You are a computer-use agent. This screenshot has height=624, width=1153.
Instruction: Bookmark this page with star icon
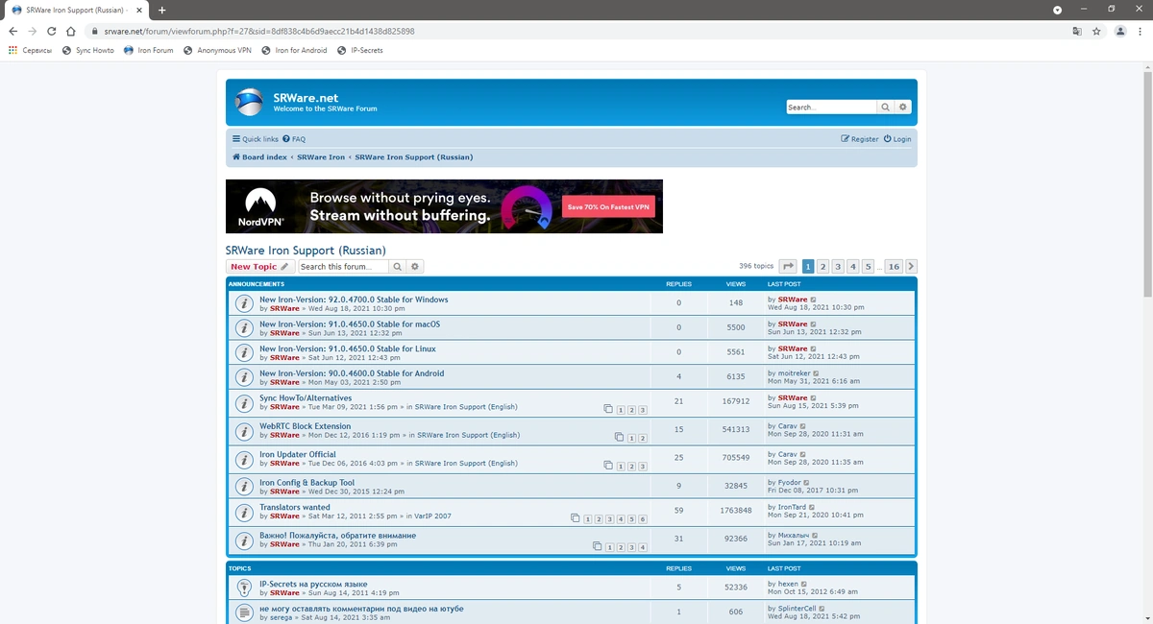click(x=1096, y=31)
